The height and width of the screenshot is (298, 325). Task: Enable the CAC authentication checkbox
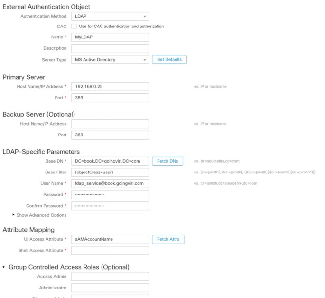(74, 27)
